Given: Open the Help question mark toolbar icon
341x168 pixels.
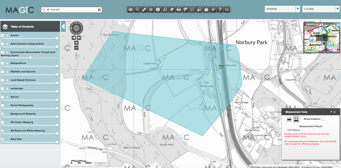Looking at the screenshot, I should tap(220, 10).
